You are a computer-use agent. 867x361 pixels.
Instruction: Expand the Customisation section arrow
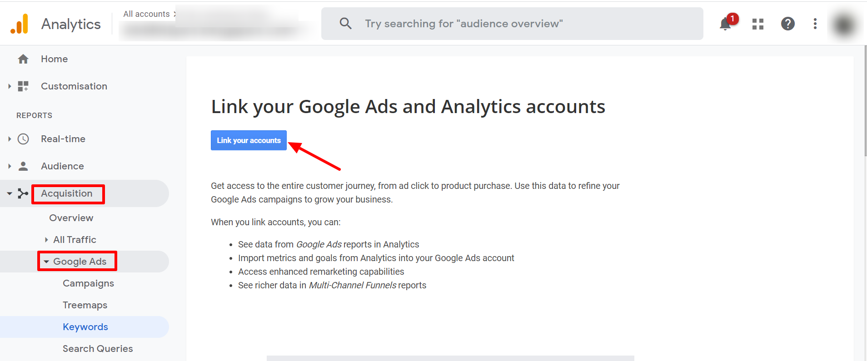[x=10, y=86]
